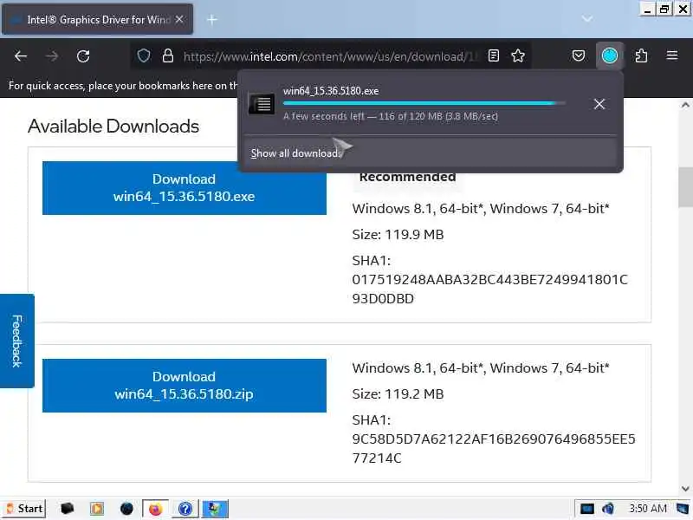Click the dark round browser taskbar icon
Screen dimensions: 693x520
click(126, 509)
